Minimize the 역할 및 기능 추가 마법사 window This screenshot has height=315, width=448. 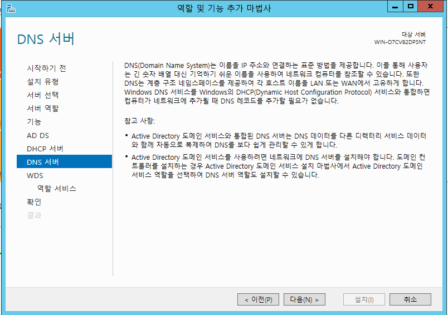(396, 7)
